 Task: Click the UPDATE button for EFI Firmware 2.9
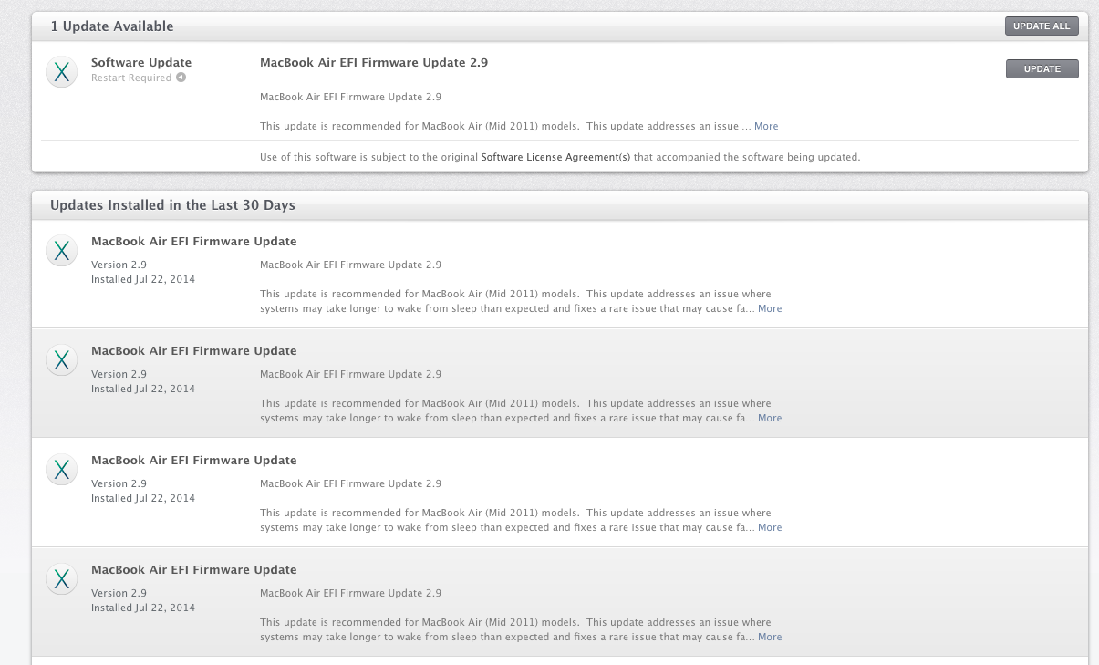point(1042,69)
